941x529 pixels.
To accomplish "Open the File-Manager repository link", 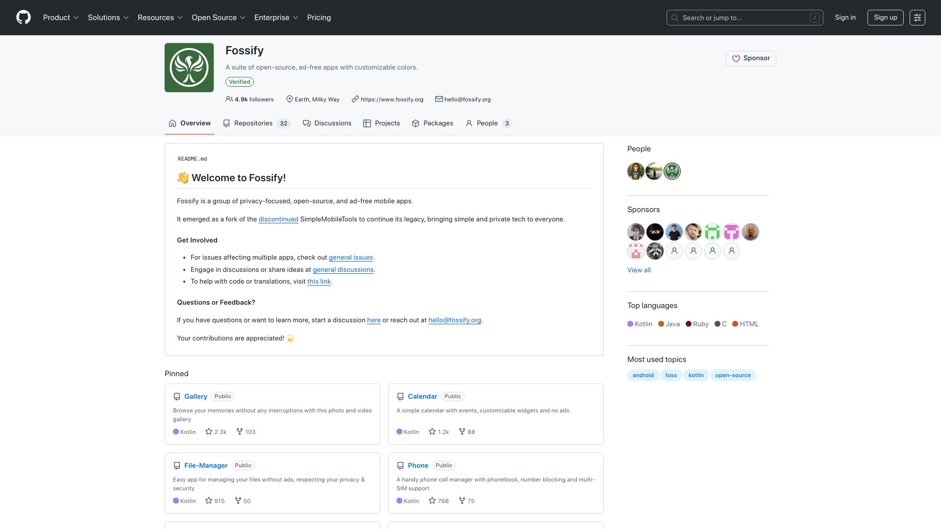I will click(x=206, y=466).
